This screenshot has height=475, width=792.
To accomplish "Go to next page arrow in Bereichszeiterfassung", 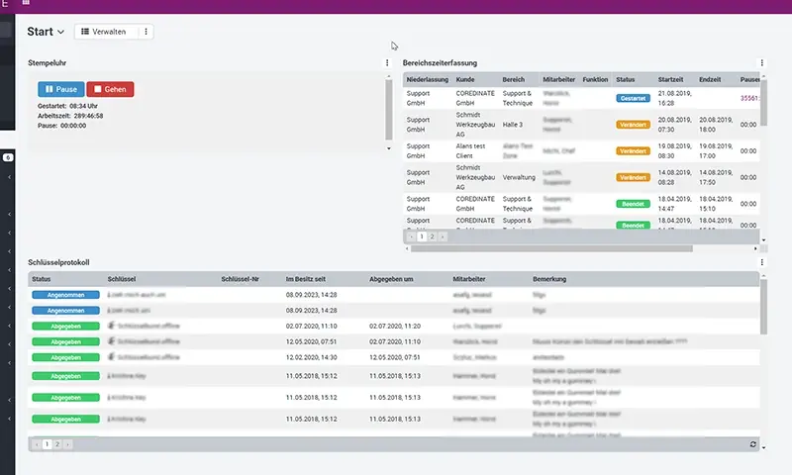I will tap(443, 237).
